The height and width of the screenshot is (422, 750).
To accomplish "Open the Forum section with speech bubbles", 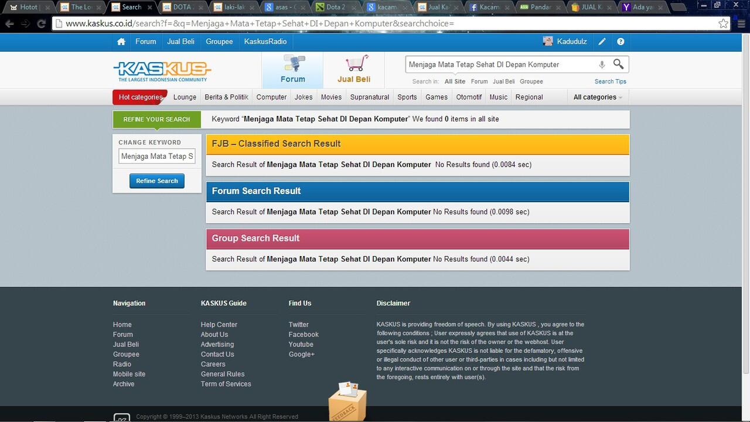I will [292, 70].
